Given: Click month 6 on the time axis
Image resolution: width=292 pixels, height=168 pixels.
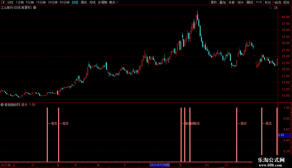Looking at the screenshot, I should coord(98,165).
